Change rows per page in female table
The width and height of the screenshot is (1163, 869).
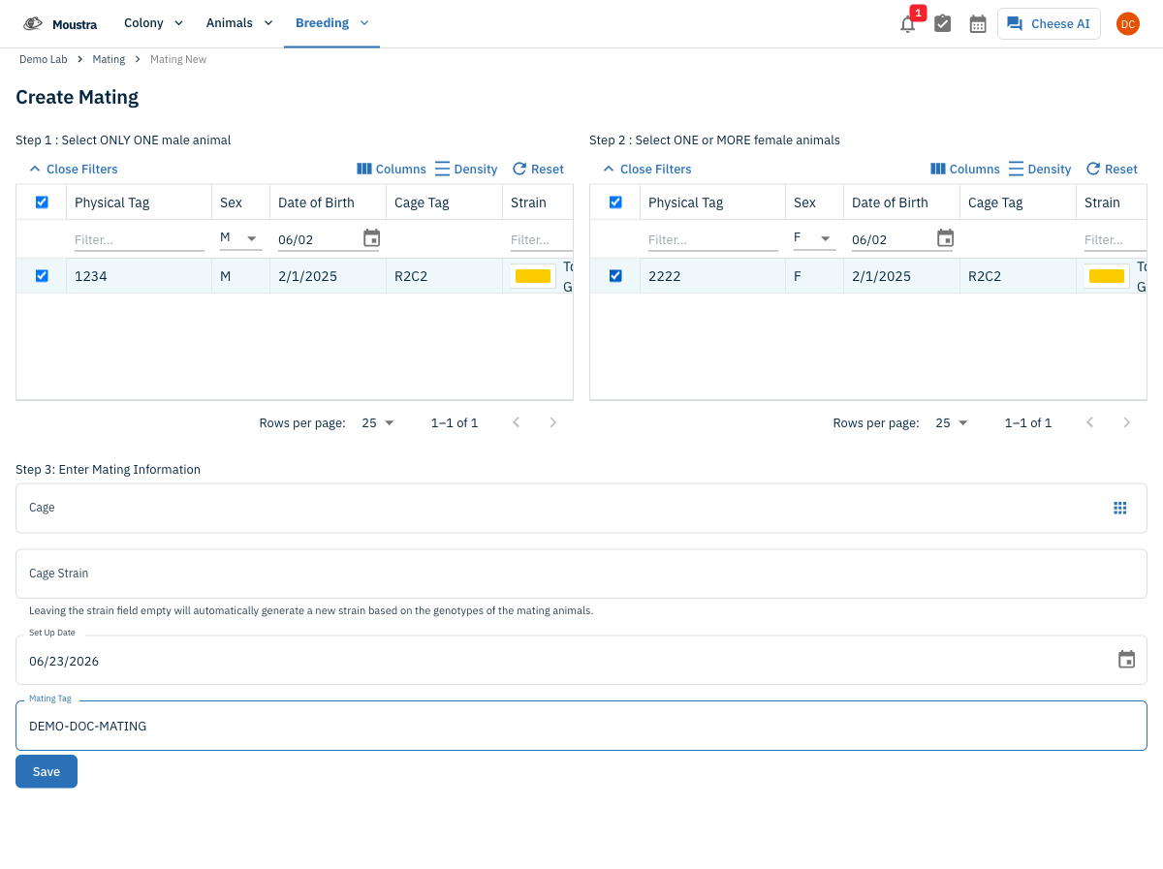click(952, 423)
